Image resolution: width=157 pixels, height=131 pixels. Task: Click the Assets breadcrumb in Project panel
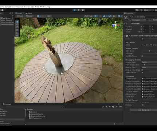[x=30, y=109]
